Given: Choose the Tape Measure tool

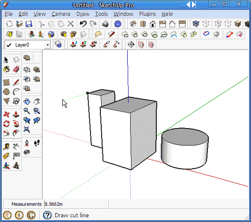Looking at the screenshot, I should (x=7, y=146).
